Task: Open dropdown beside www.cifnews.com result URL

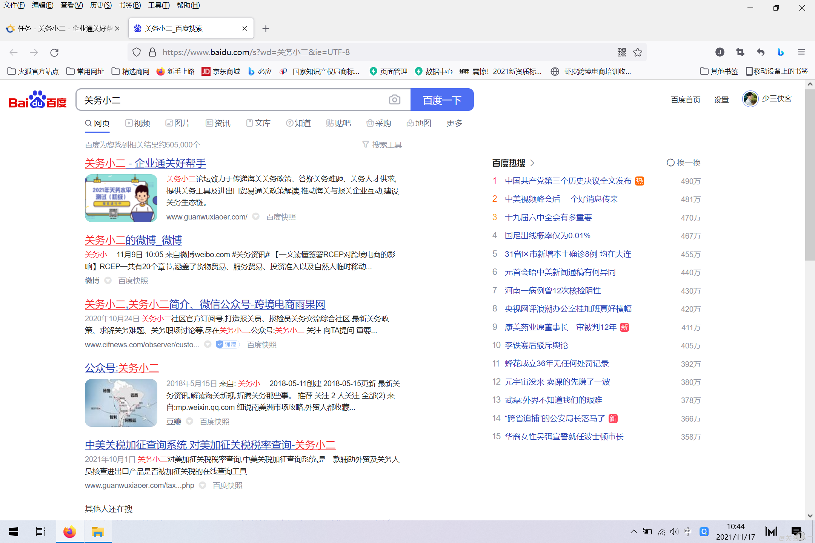Action: (x=208, y=344)
